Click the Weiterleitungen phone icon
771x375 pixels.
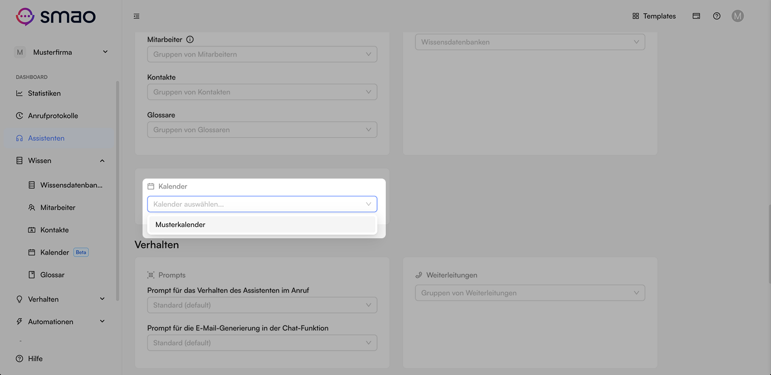[x=418, y=275]
